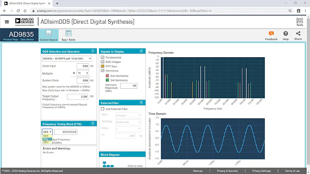Click the FTW value field 0CCCCCCD
Screen dimensions: 310x174
click(66, 132)
